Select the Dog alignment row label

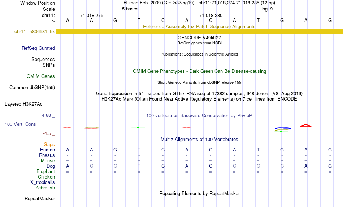coord(51,166)
